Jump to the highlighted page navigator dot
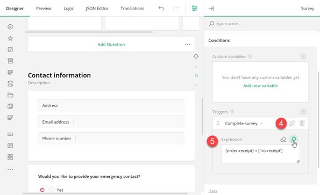The height and width of the screenshot is (195, 320). coord(196,76)
